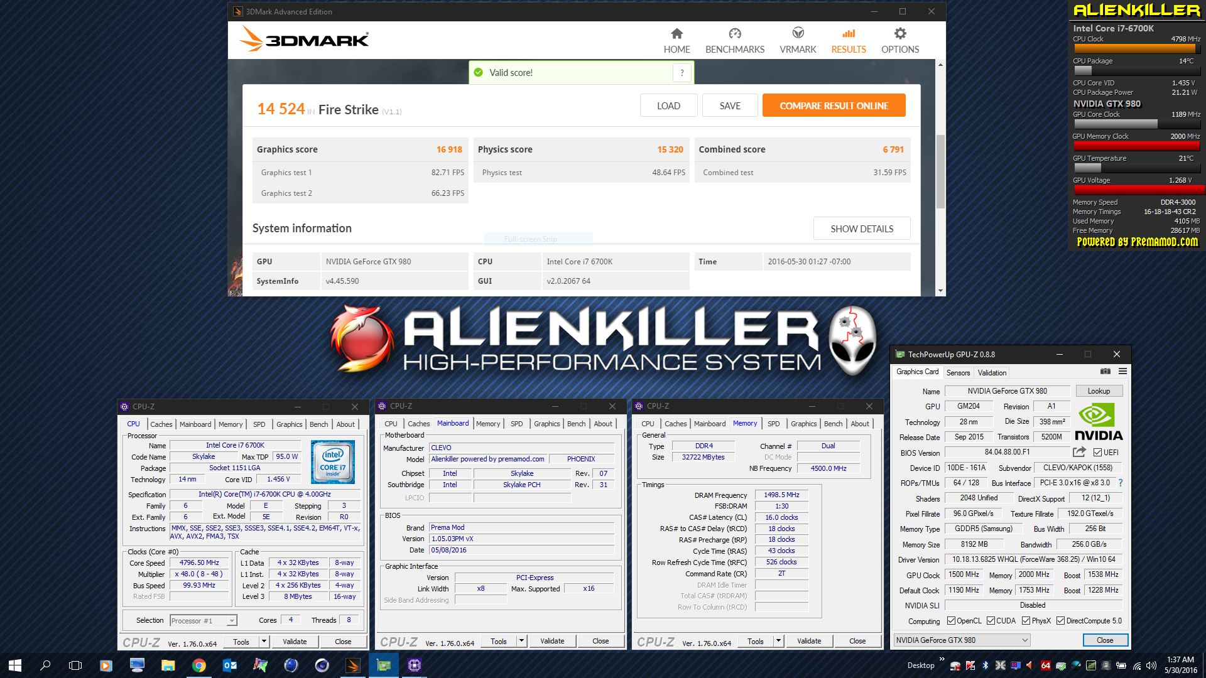The width and height of the screenshot is (1206, 678).
Task: Click the Bus Interface question mark
Action: [x=1121, y=483]
